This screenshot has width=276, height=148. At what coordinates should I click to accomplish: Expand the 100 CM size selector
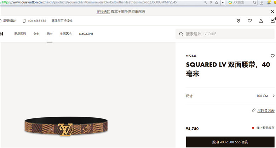[230, 96]
